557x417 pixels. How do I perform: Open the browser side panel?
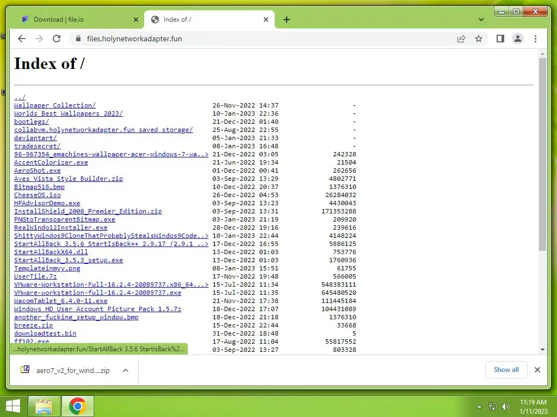[500, 39]
